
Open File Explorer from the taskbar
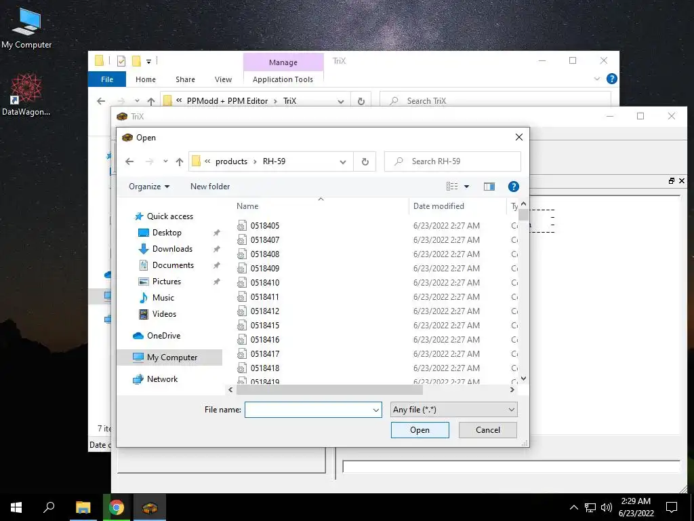(83, 507)
